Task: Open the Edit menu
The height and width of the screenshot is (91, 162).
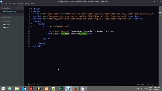Action: (x=6, y=4)
